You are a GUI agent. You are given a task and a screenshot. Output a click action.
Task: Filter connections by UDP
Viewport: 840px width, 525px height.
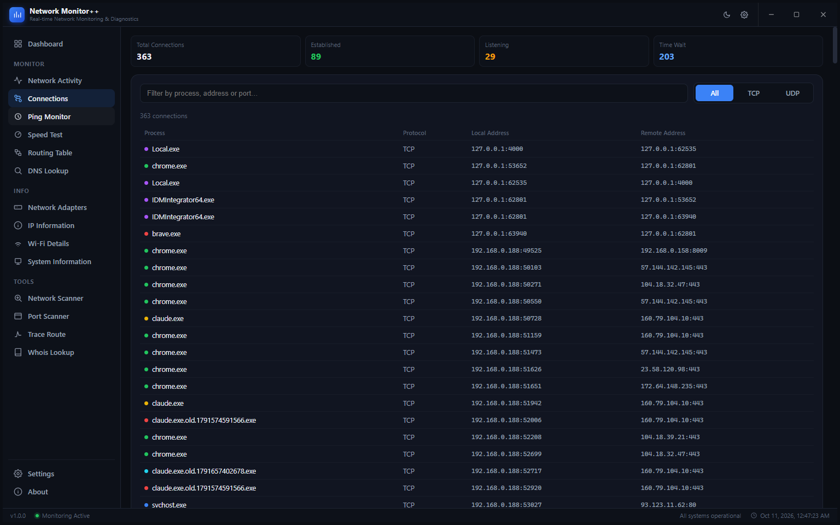(792, 93)
